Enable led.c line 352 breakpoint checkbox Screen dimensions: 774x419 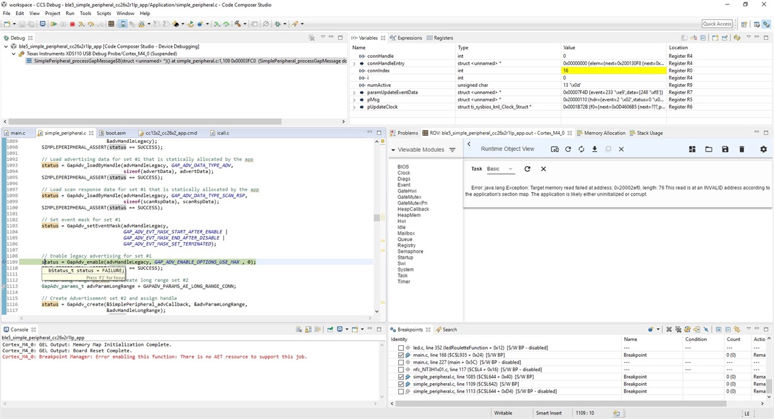pos(401,347)
